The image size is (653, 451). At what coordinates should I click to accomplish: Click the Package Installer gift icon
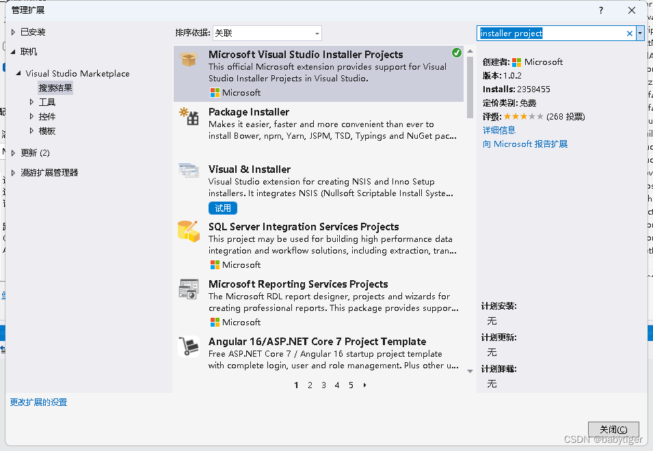(189, 116)
